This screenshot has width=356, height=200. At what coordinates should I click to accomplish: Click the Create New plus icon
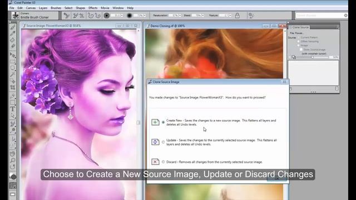[x=155, y=122]
